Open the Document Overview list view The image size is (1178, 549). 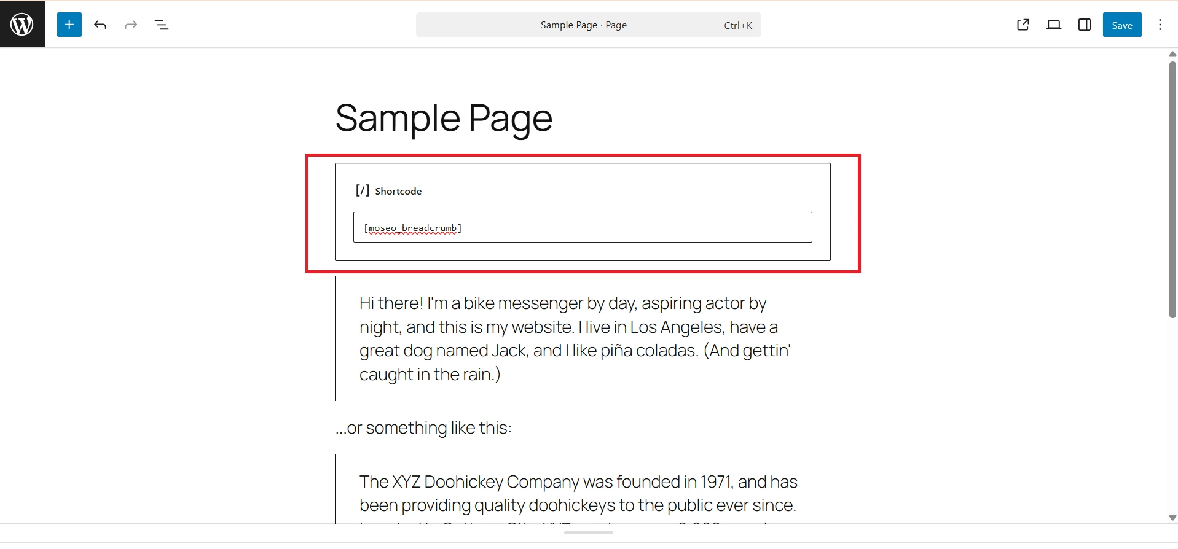tap(162, 25)
